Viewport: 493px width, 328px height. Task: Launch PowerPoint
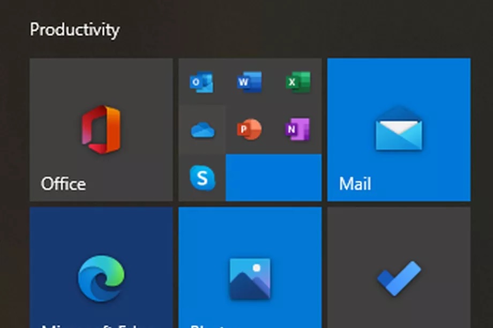[250, 128]
